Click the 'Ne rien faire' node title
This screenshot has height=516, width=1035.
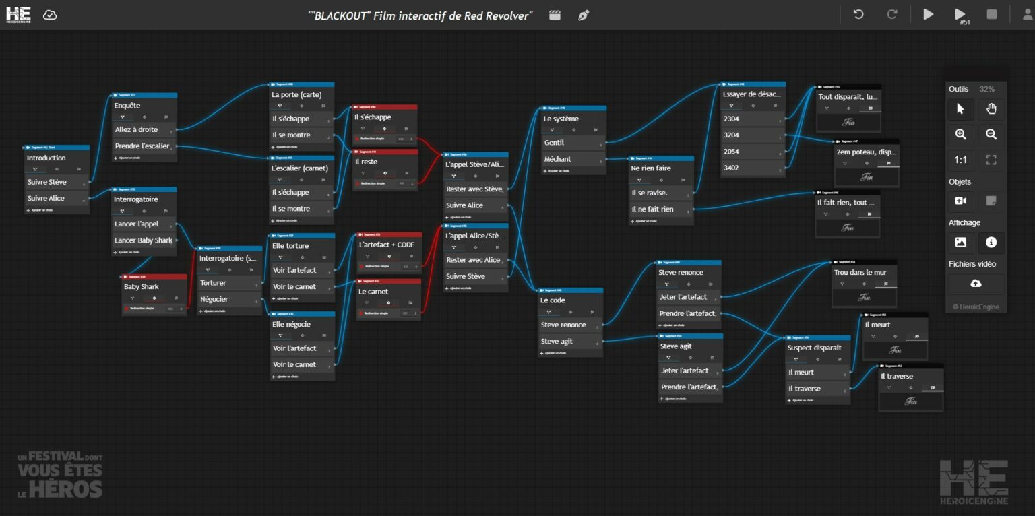coord(651,168)
